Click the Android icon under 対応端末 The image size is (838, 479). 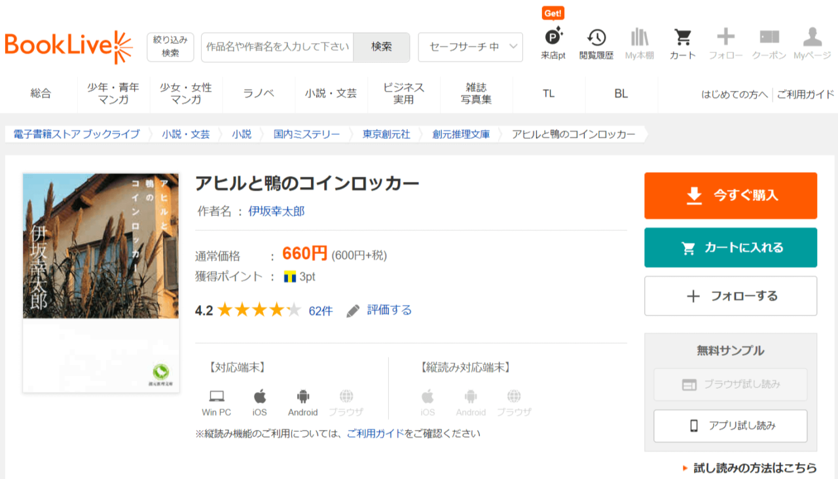[x=302, y=397]
